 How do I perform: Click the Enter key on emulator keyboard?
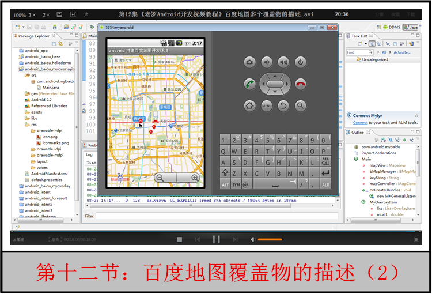coord(325,173)
